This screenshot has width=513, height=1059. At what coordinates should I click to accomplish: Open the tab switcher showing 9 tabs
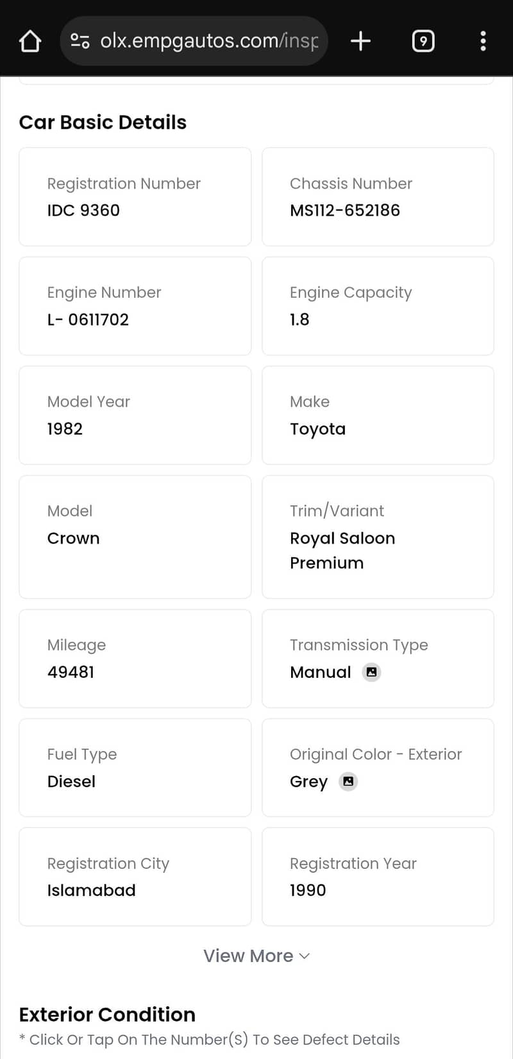tap(423, 41)
